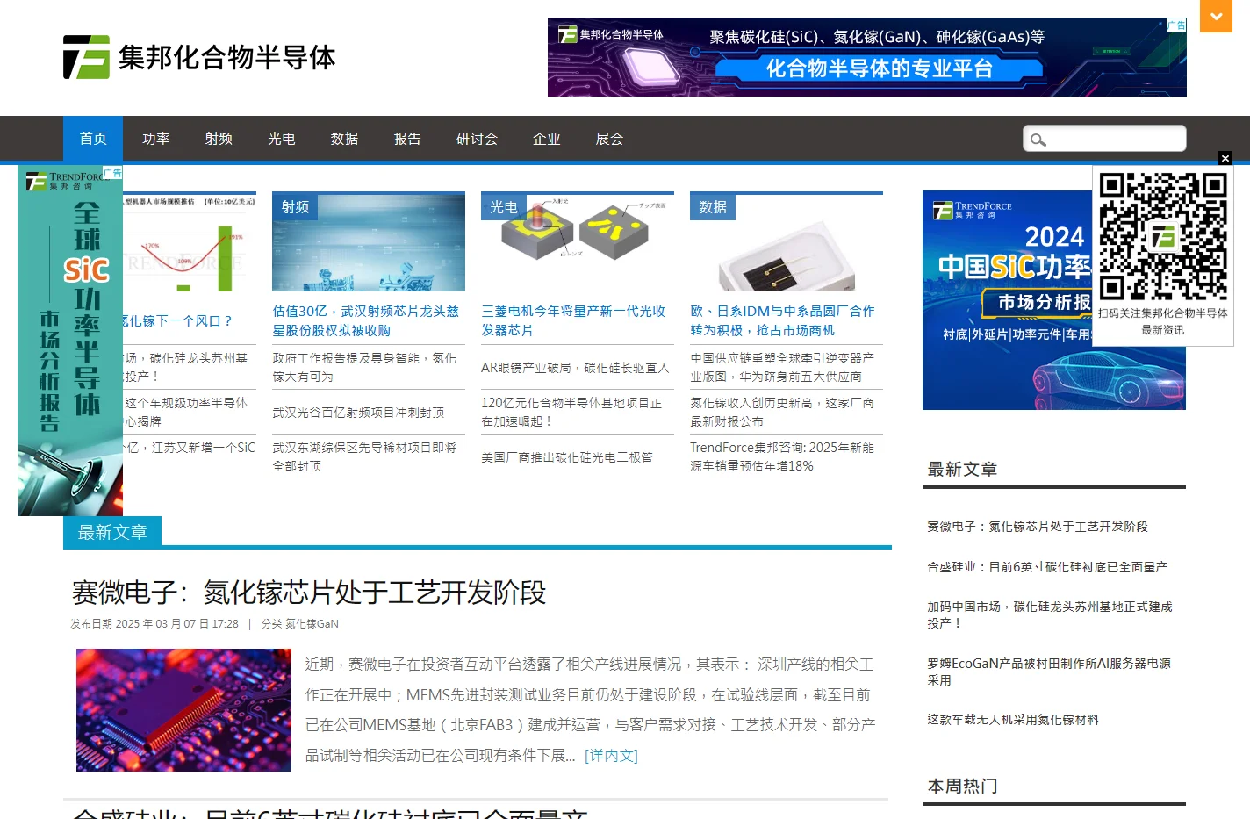The height and width of the screenshot is (819, 1250).
Task: Open the 数据 chip package thumbnail image
Action: click(787, 243)
